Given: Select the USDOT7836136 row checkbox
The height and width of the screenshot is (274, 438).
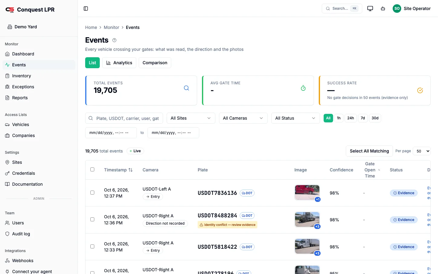Looking at the screenshot, I should pos(92,193).
